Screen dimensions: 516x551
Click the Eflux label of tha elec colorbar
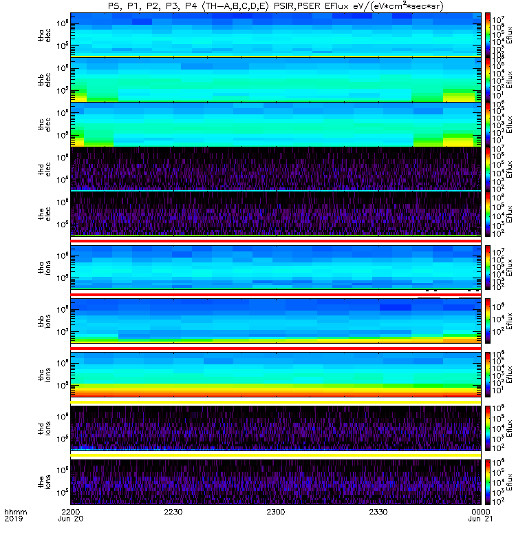click(x=509, y=35)
